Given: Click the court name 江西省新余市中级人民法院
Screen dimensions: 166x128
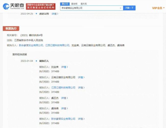Looking at the screenshot, I should tap(29, 40).
